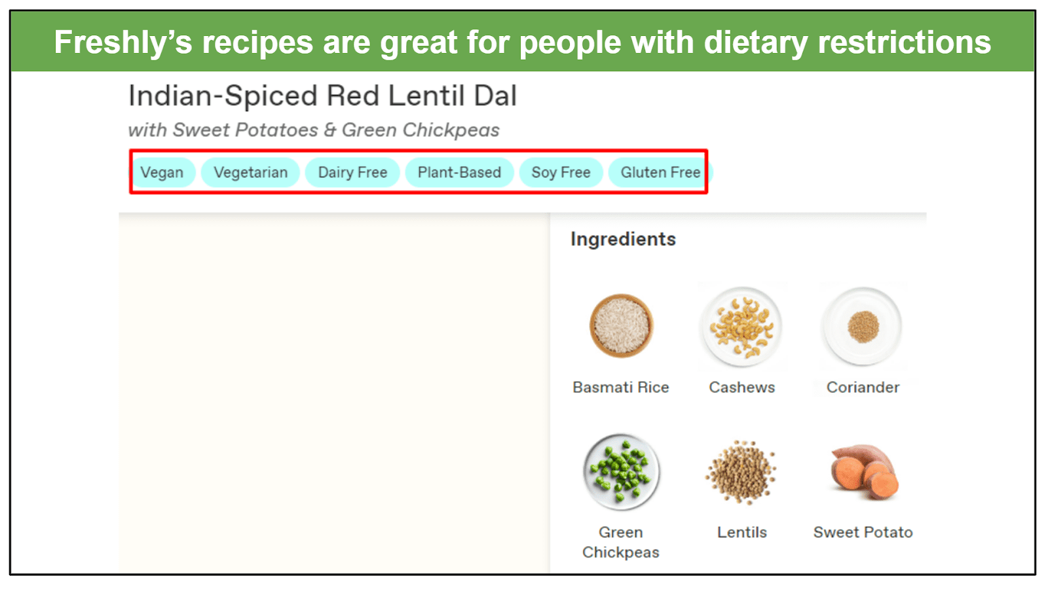Image resolution: width=1048 pixels, height=589 pixels.
Task: Select the Dairy Free tag
Action: pos(352,173)
